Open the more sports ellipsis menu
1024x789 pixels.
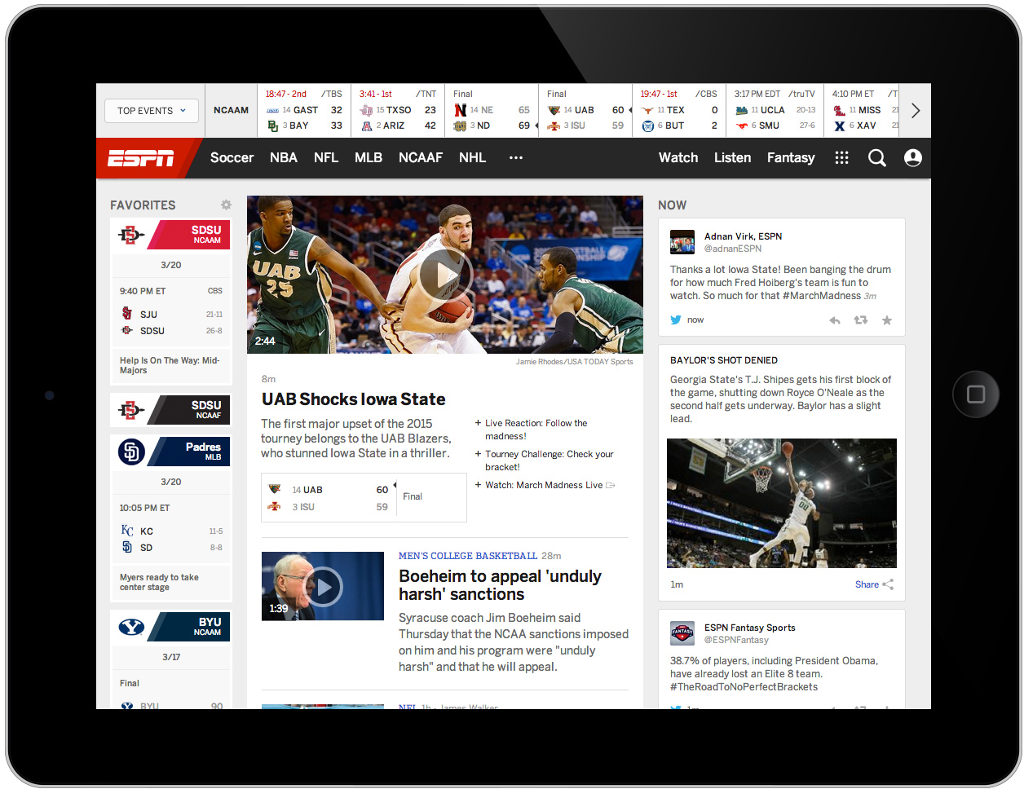tap(516, 158)
